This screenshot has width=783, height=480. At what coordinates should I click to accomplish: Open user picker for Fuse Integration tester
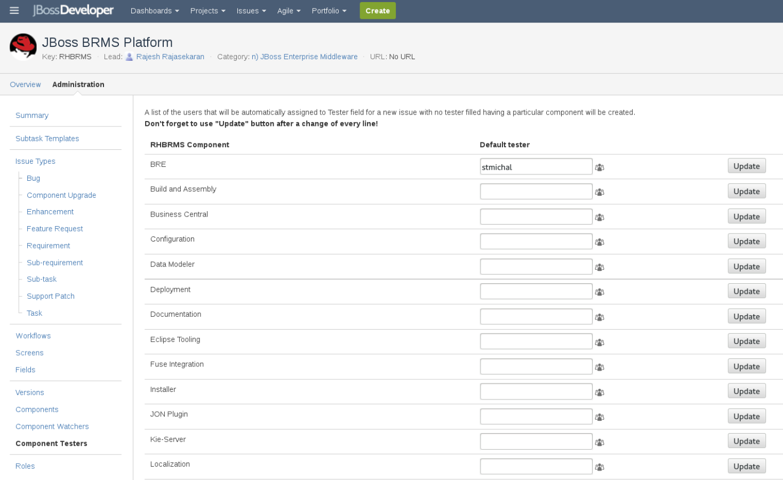coord(599,366)
